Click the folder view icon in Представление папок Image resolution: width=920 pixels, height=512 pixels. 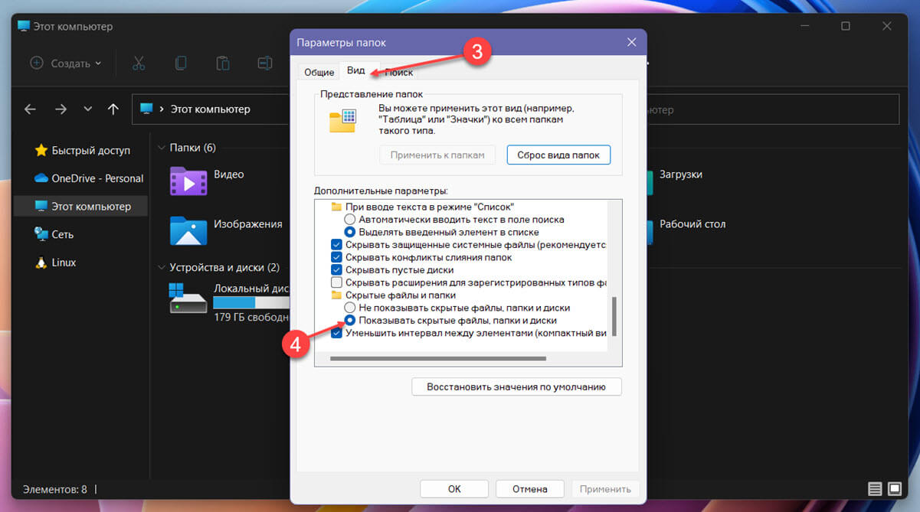(x=343, y=121)
